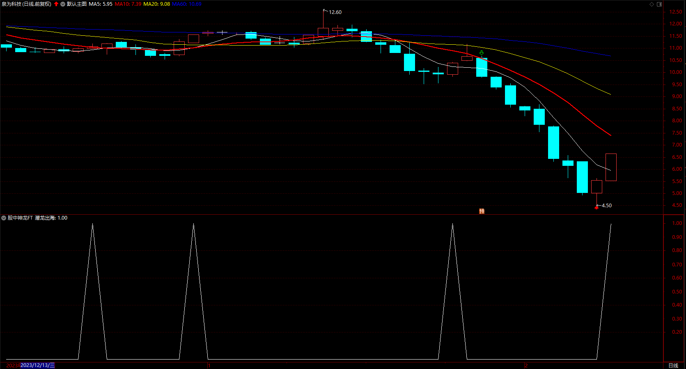This screenshot has height=369, width=686.
Task: Select the MA10: 7.39 indicator label
Action: 128,4
